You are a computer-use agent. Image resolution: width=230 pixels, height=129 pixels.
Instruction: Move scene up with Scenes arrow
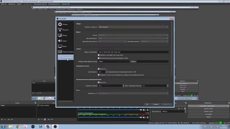click(9, 119)
